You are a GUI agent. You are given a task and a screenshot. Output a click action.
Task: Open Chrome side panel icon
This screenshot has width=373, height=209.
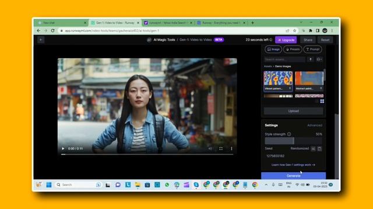point(318,31)
